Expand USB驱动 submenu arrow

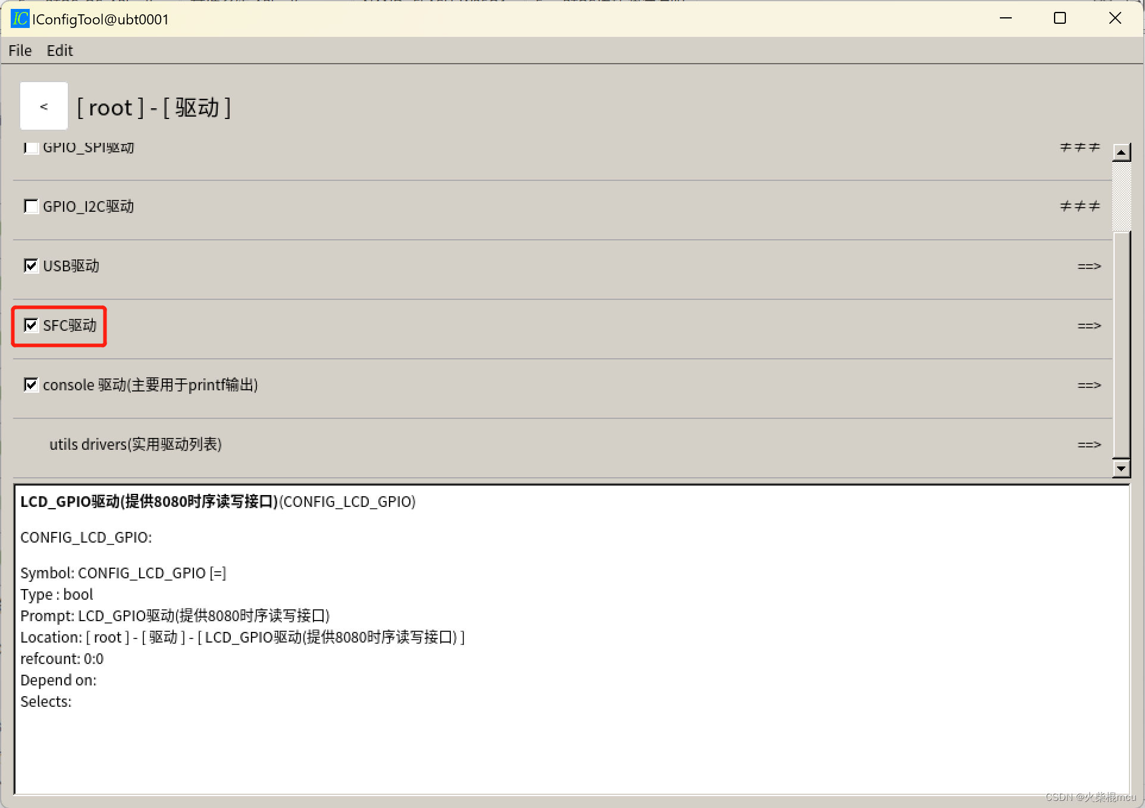(1088, 267)
